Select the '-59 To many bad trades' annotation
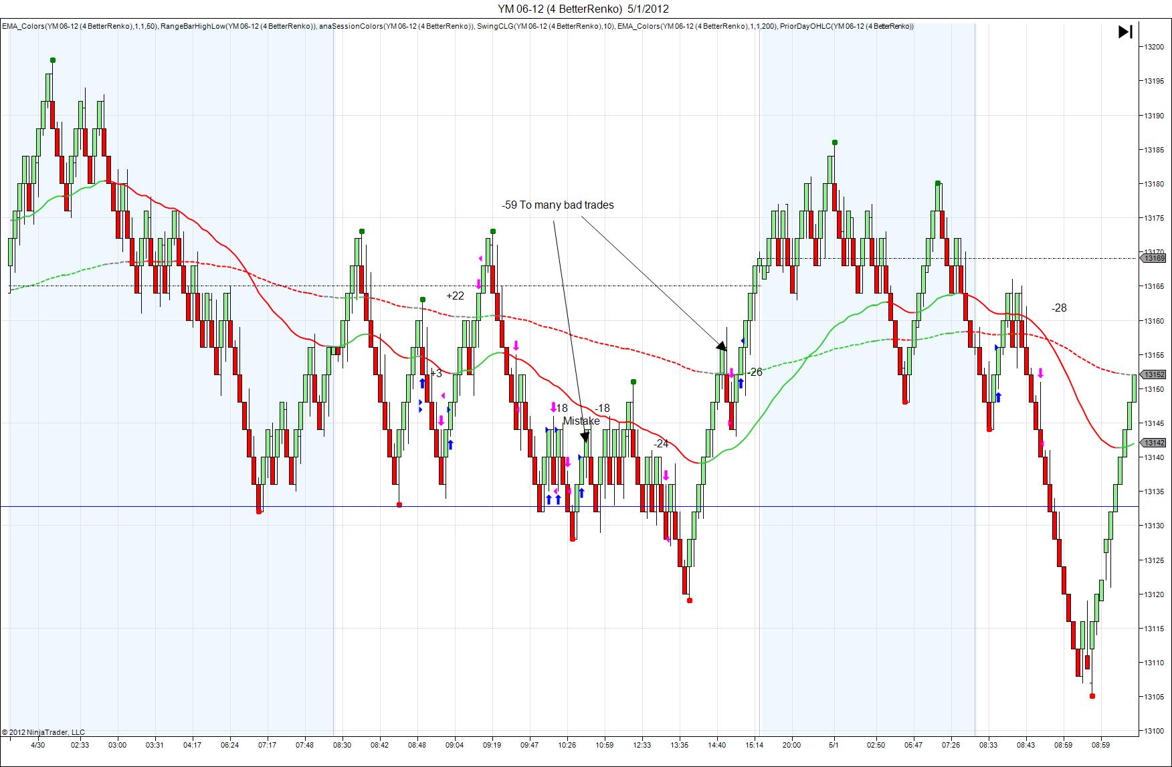 558,205
